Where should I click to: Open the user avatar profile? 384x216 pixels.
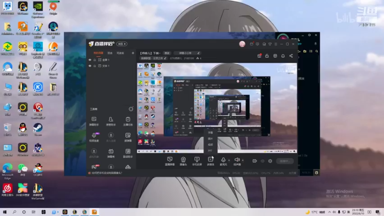(x=242, y=44)
